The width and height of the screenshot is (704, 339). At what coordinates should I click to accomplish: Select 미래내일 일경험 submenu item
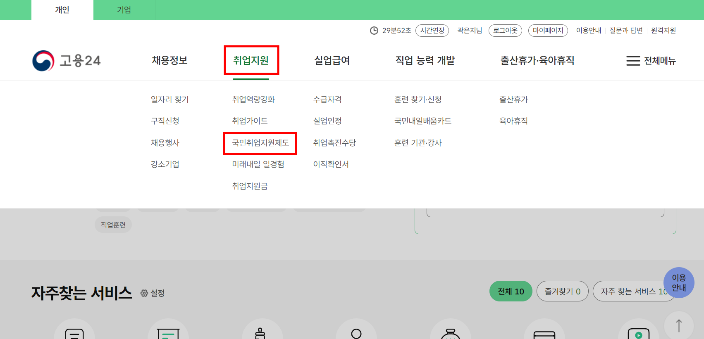(258, 164)
